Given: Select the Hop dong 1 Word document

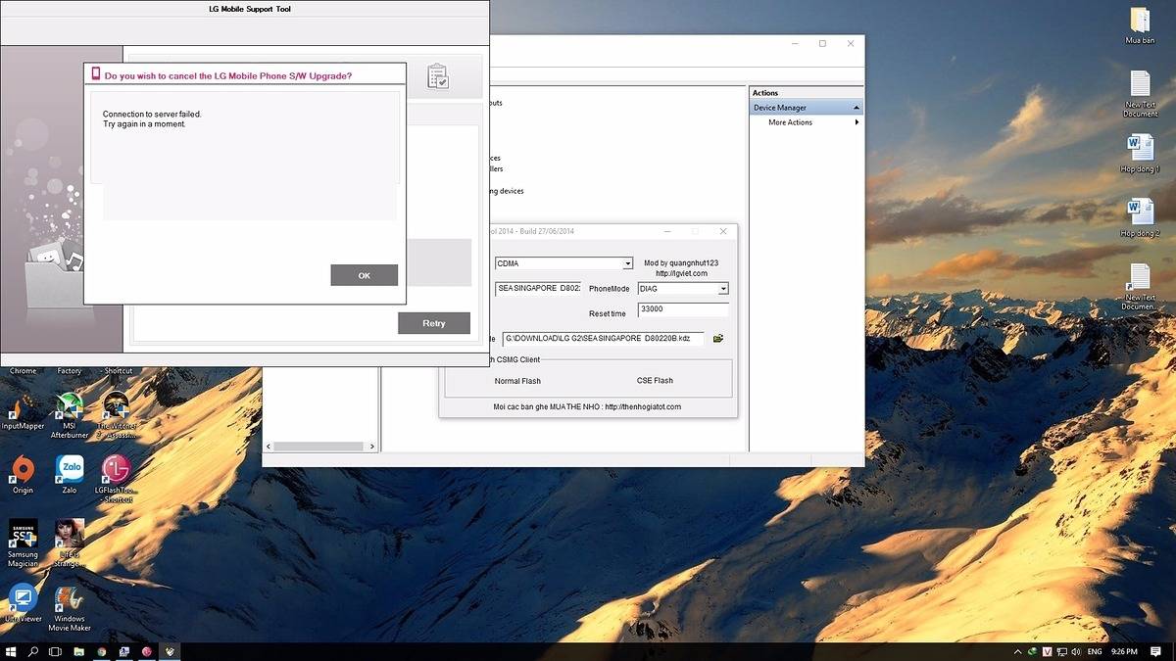Looking at the screenshot, I should click(1140, 154).
